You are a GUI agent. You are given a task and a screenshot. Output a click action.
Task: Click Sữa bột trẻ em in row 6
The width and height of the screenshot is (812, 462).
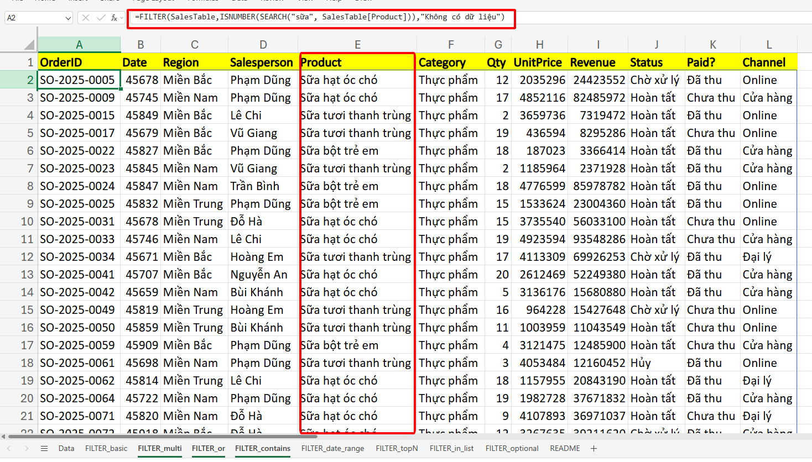point(357,151)
